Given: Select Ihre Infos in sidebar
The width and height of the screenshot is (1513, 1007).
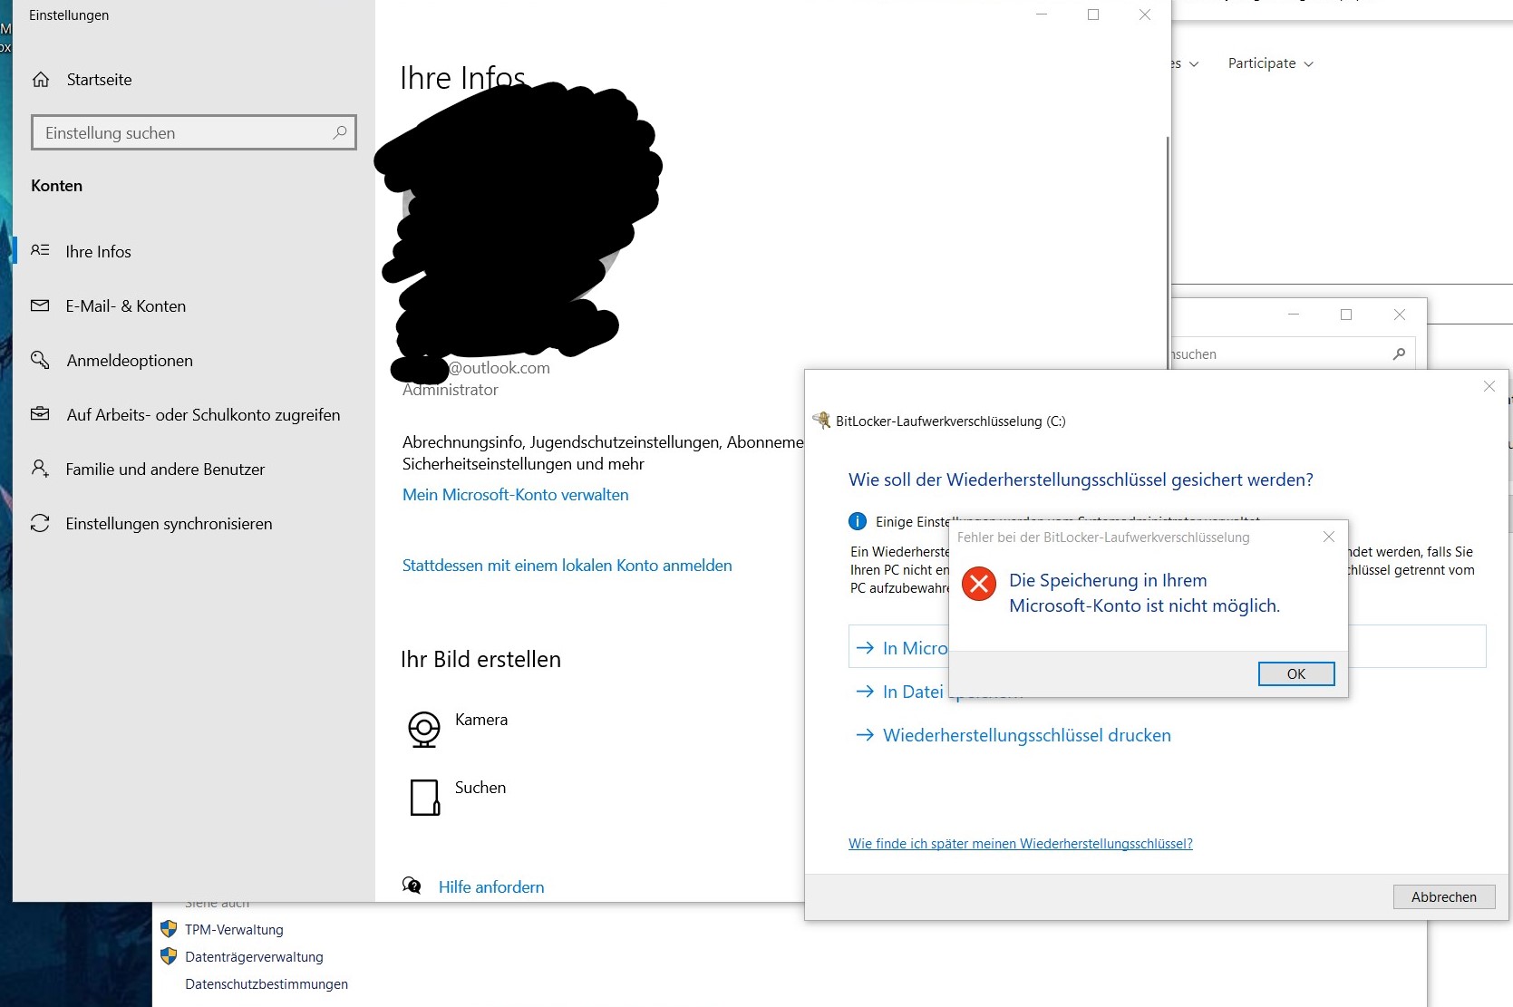Looking at the screenshot, I should pos(98,251).
